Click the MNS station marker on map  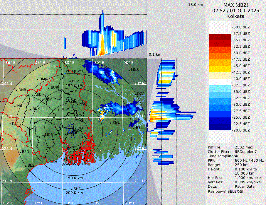[x=129, y=70]
